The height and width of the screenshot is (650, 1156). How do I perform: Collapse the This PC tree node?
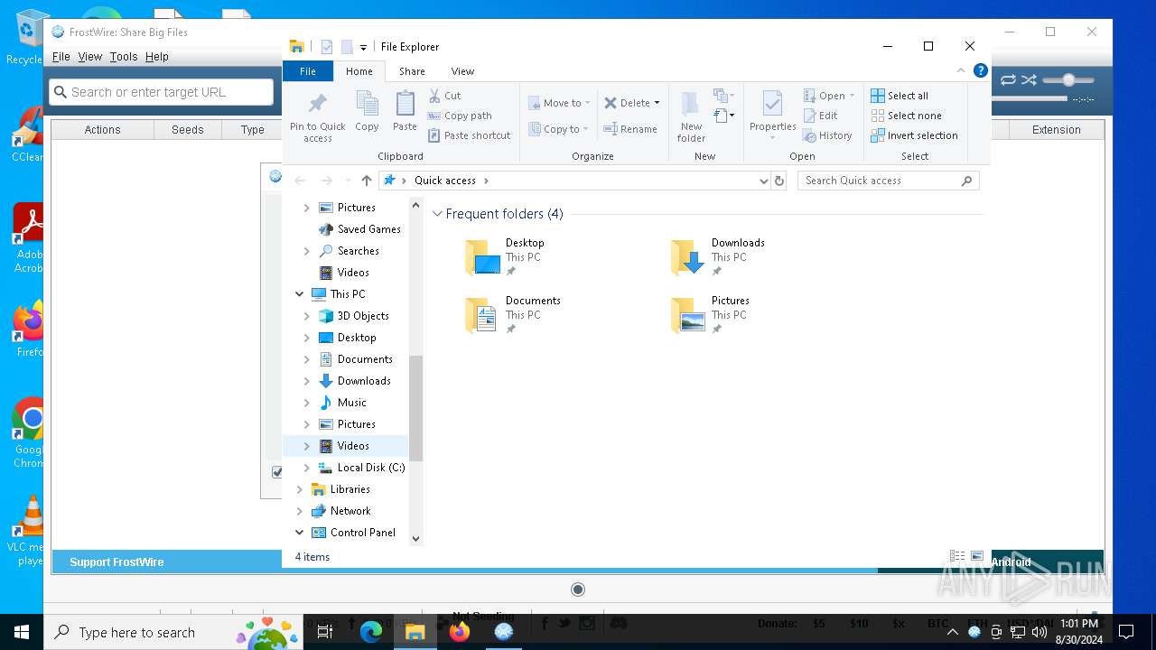coord(299,294)
